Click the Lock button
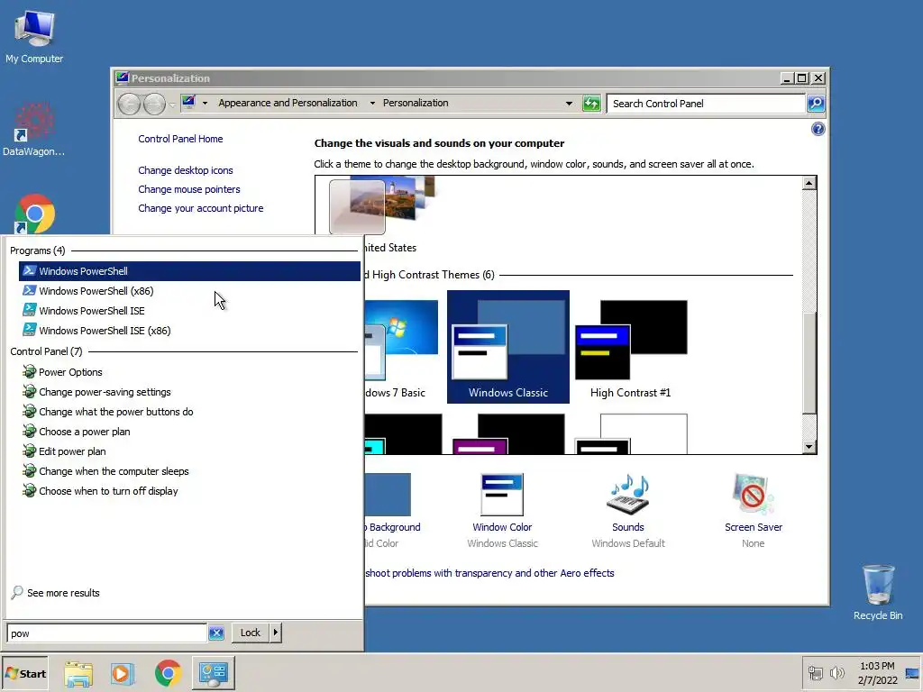The image size is (923, 692). click(251, 633)
